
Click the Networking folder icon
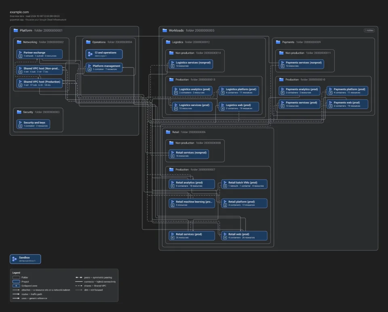19,42
